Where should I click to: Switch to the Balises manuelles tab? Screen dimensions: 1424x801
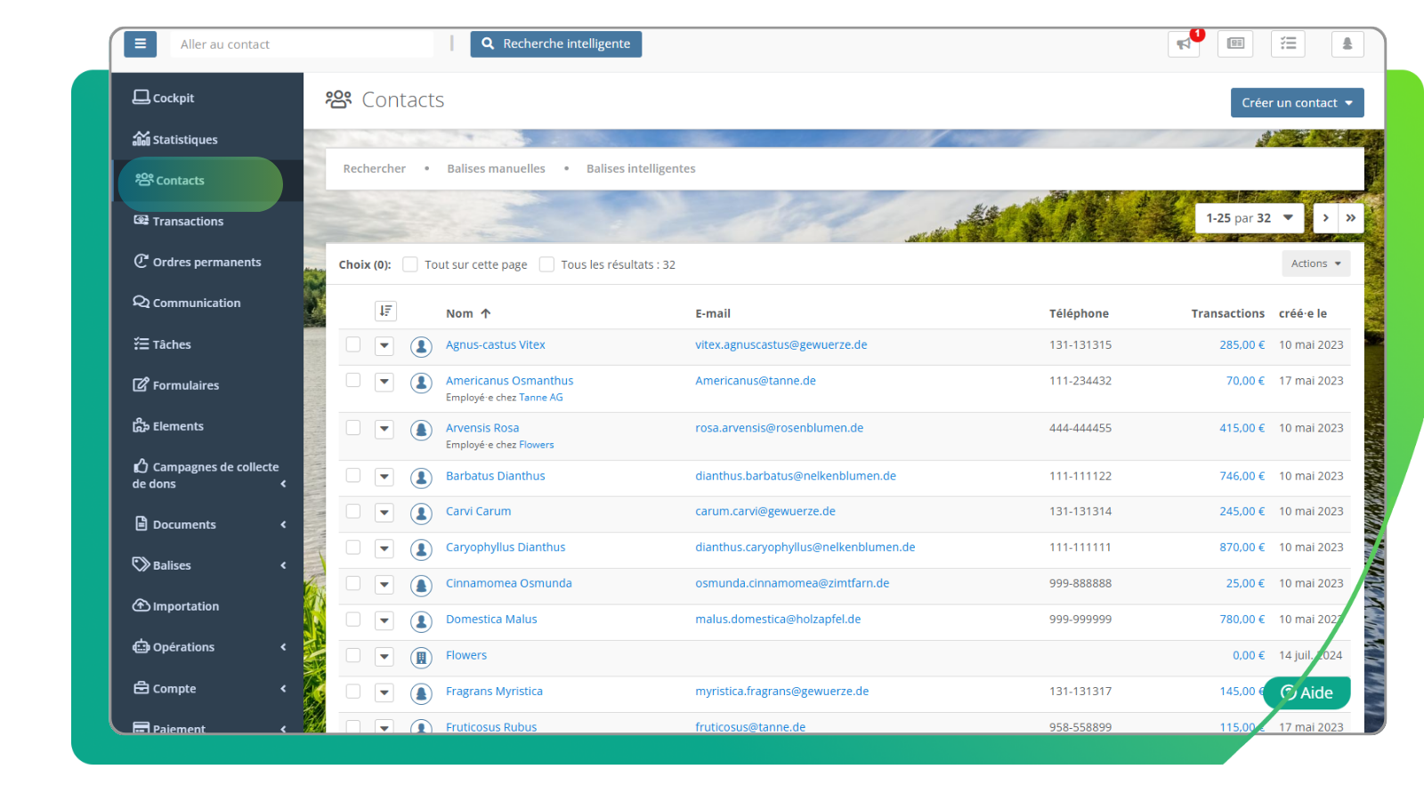[x=496, y=168]
